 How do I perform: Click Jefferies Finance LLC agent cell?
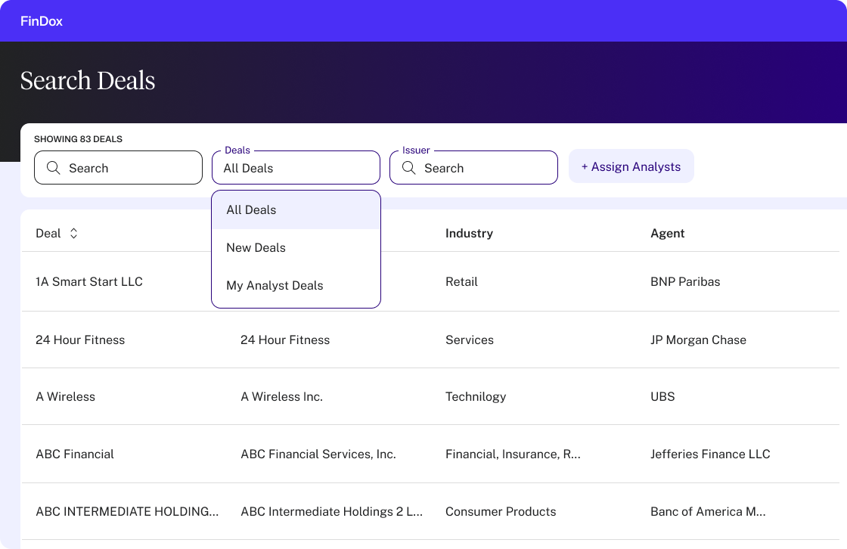tap(710, 454)
